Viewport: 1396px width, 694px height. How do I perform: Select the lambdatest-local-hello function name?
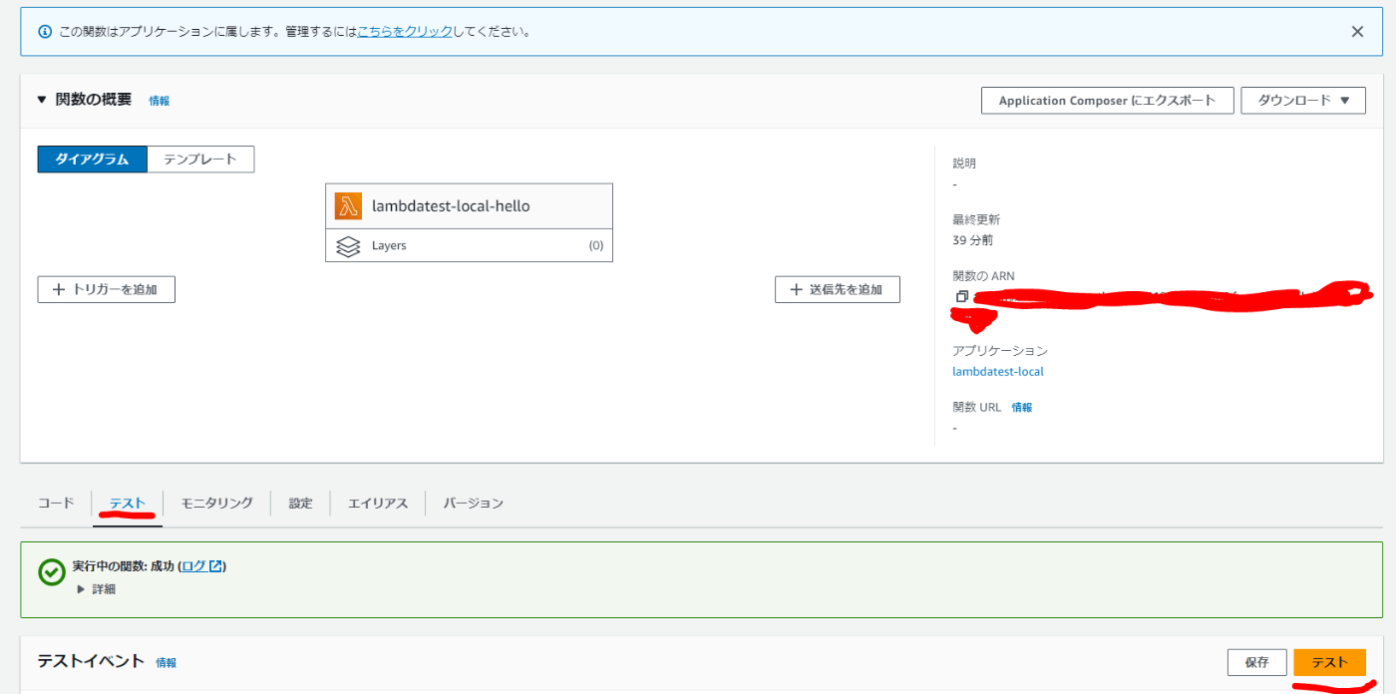451,206
